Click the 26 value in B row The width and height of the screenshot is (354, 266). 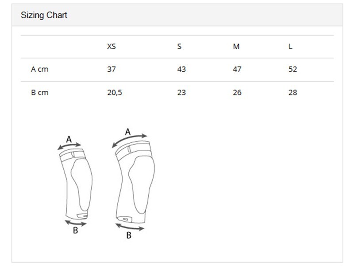237,93
